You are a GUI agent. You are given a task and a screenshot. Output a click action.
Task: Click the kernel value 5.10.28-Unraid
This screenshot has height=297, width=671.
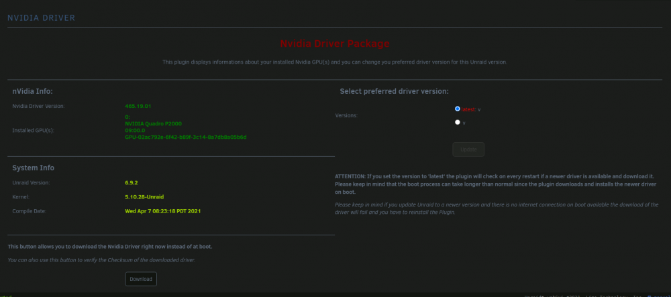click(144, 197)
